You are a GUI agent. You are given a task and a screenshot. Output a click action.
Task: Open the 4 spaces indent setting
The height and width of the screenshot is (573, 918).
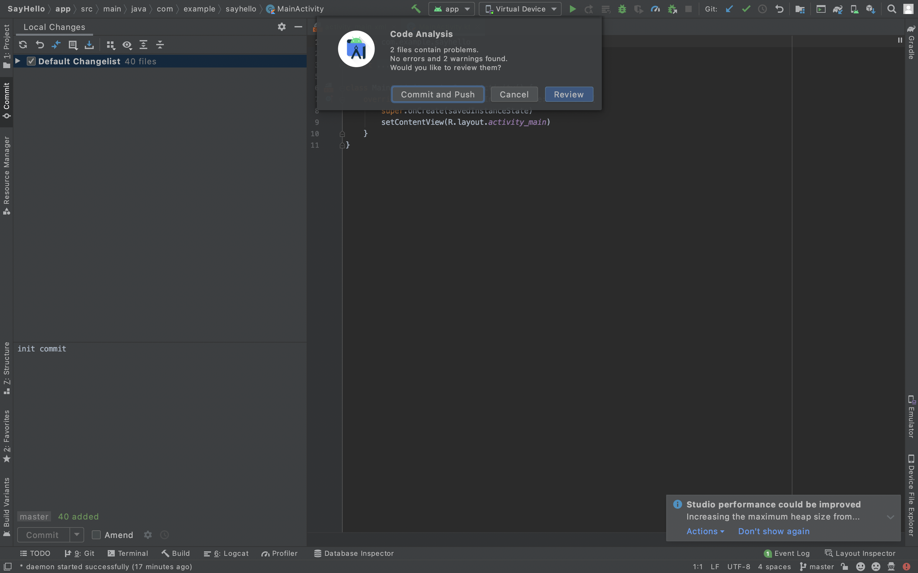tap(774, 567)
